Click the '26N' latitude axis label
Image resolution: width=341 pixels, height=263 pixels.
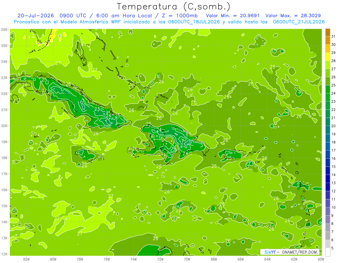point(4,30)
